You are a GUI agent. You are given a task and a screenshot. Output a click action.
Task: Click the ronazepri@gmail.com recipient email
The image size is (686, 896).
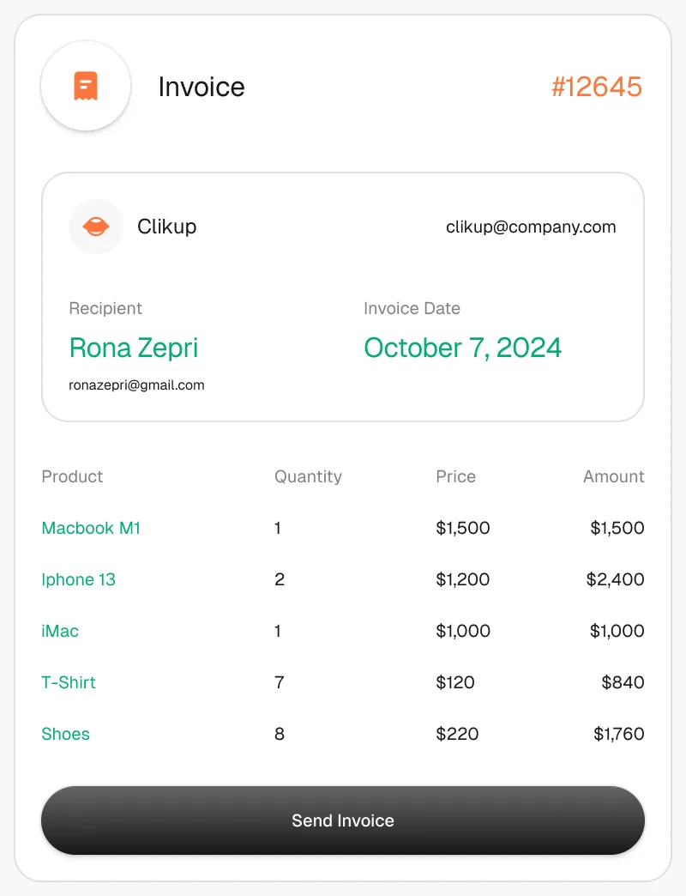(136, 385)
